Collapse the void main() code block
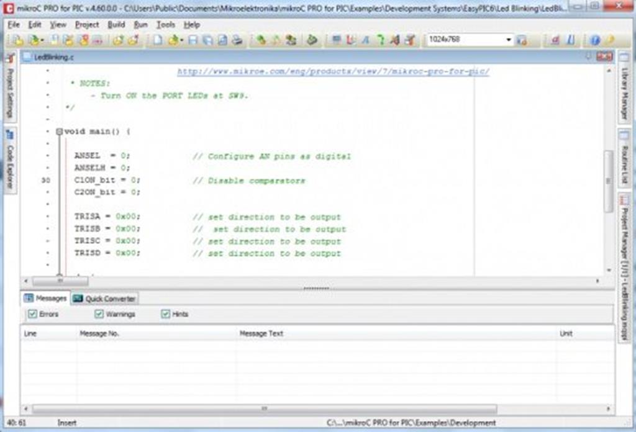The width and height of the screenshot is (636, 432). coord(59,132)
